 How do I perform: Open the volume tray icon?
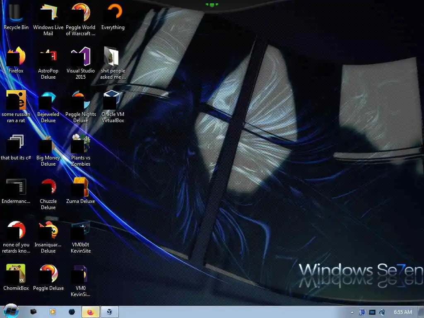click(382, 312)
